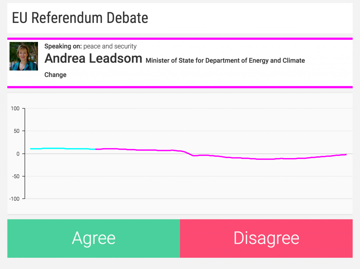
Task: Click the EU Referendum Debate heading
Action: 80,18
